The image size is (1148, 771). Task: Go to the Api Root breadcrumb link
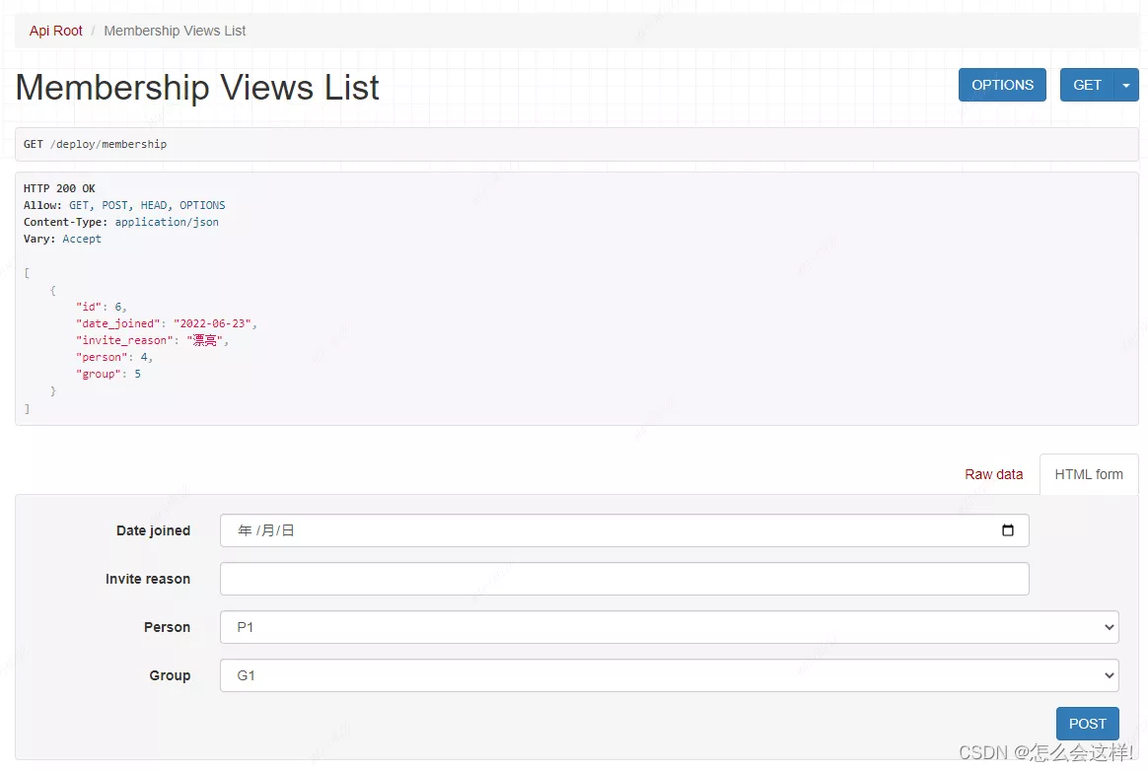pyautogui.click(x=55, y=31)
